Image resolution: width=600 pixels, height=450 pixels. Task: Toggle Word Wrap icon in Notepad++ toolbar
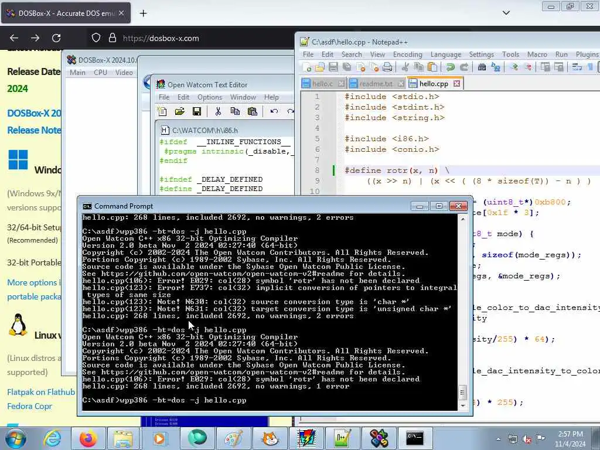pos(577,67)
